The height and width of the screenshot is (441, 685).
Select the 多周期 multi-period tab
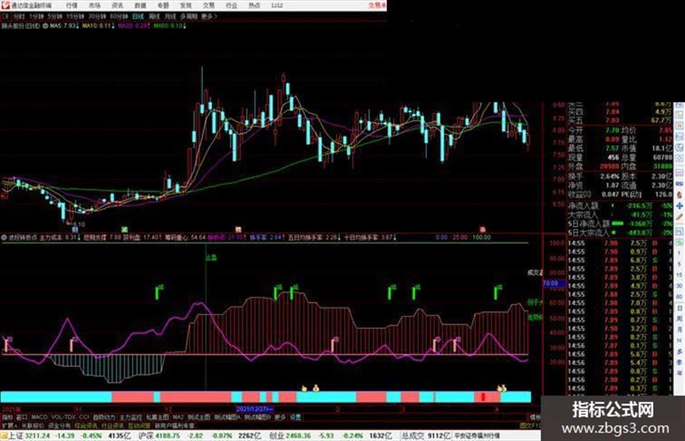188,17
